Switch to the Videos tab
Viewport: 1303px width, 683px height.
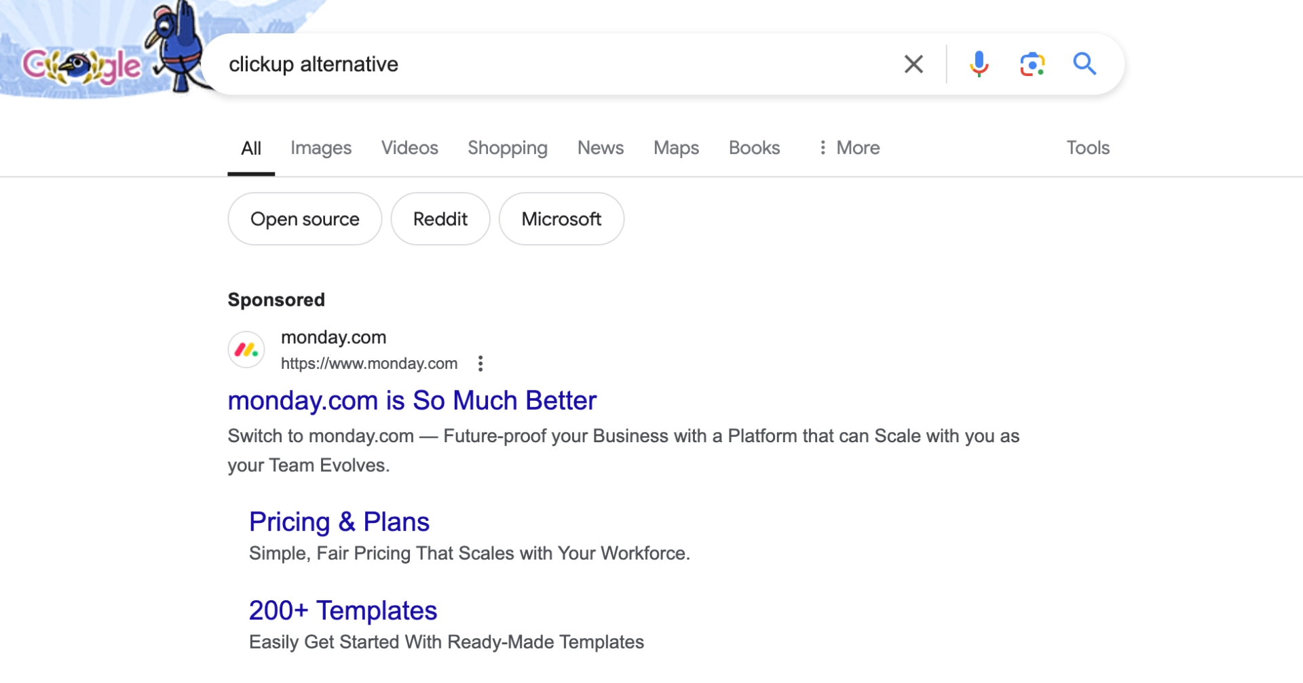(x=410, y=148)
